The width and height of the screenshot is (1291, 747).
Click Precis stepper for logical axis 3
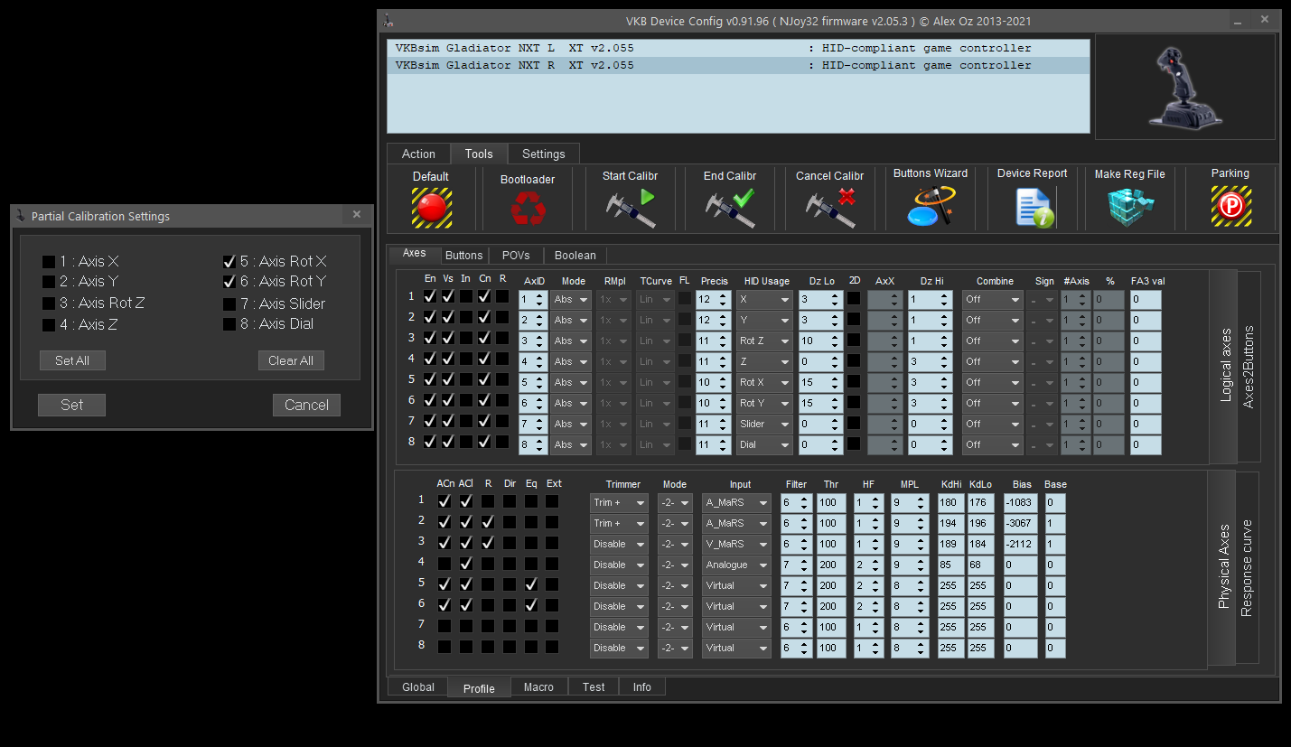tap(724, 341)
